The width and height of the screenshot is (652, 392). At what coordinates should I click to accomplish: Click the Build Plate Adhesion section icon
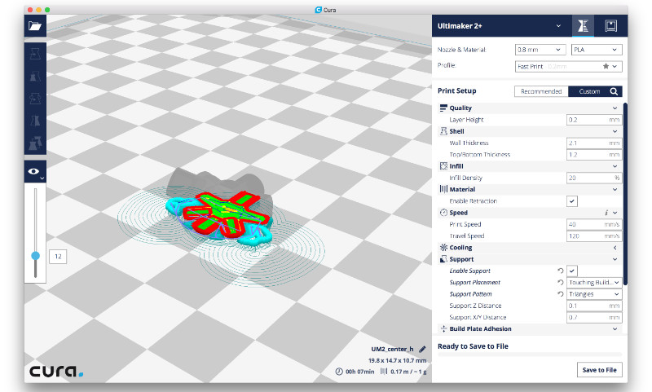coord(443,329)
